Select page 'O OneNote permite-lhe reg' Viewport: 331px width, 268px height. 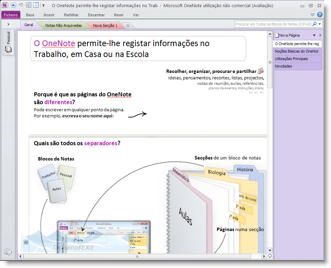pyautogui.click(x=297, y=44)
